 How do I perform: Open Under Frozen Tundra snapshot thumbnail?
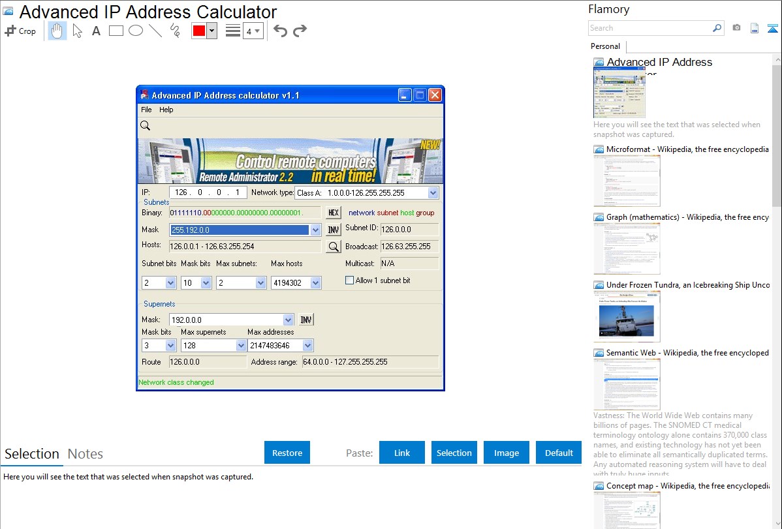(627, 316)
